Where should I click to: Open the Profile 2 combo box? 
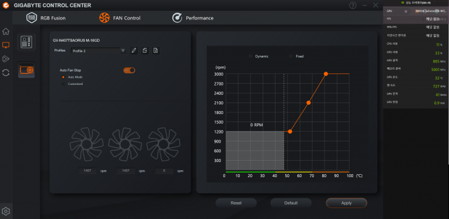point(98,51)
